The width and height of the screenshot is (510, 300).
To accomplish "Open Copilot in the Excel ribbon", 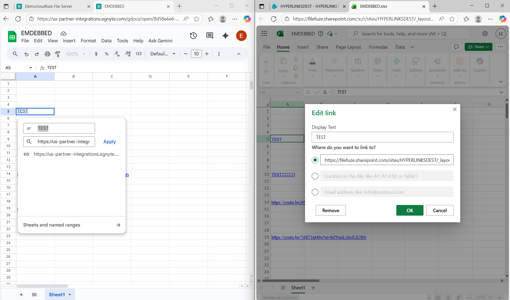I will pos(480,65).
